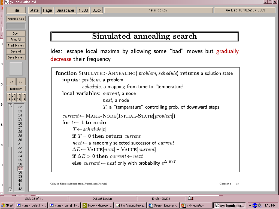
Task: Click the page list scrollbar down arrow
Action: click(10, 189)
